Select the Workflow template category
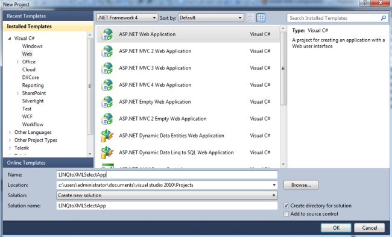 pyautogui.click(x=33, y=124)
